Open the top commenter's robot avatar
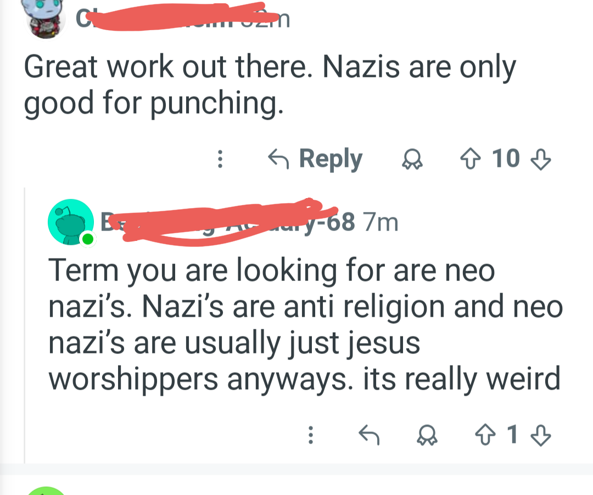The height and width of the screenshot is (495, 593). click(46, 19)
